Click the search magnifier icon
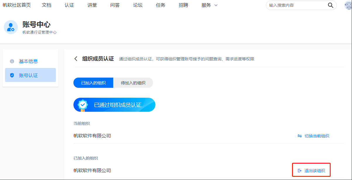352x180 pixels. (330, 5)
